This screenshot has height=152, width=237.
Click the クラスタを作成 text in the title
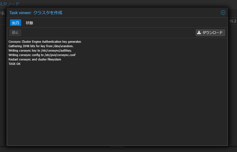(x=48, y=13)
